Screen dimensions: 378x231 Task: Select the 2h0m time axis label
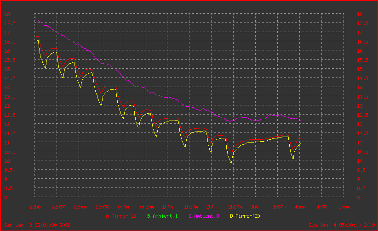212,207
